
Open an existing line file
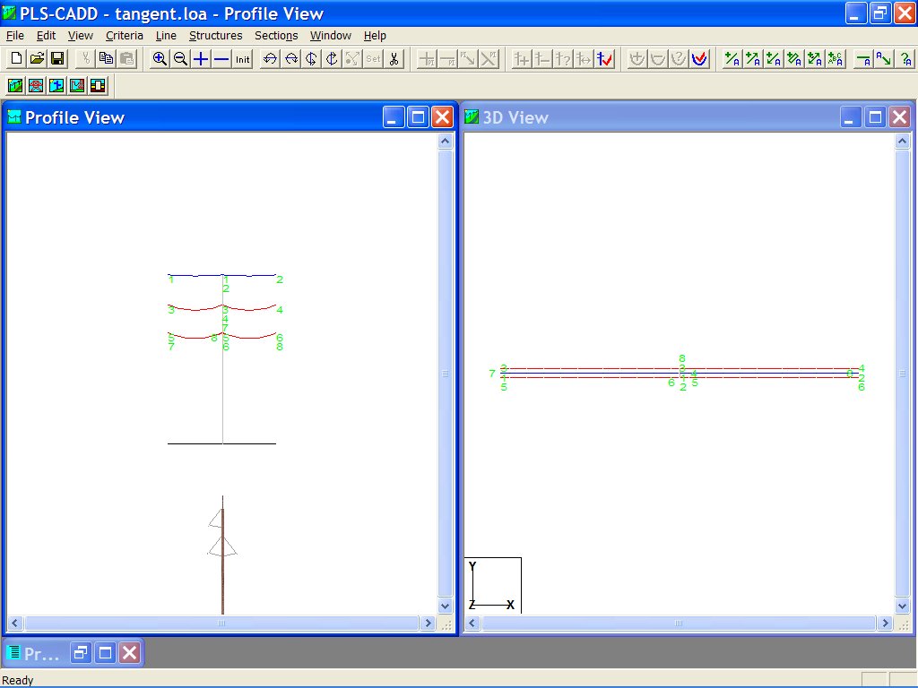click(36, 58)
